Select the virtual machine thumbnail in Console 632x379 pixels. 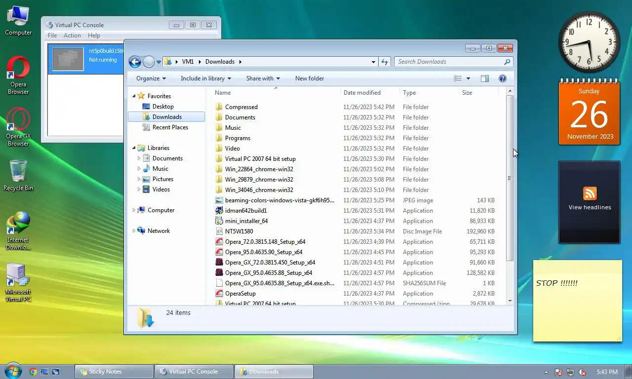[68, 59]
